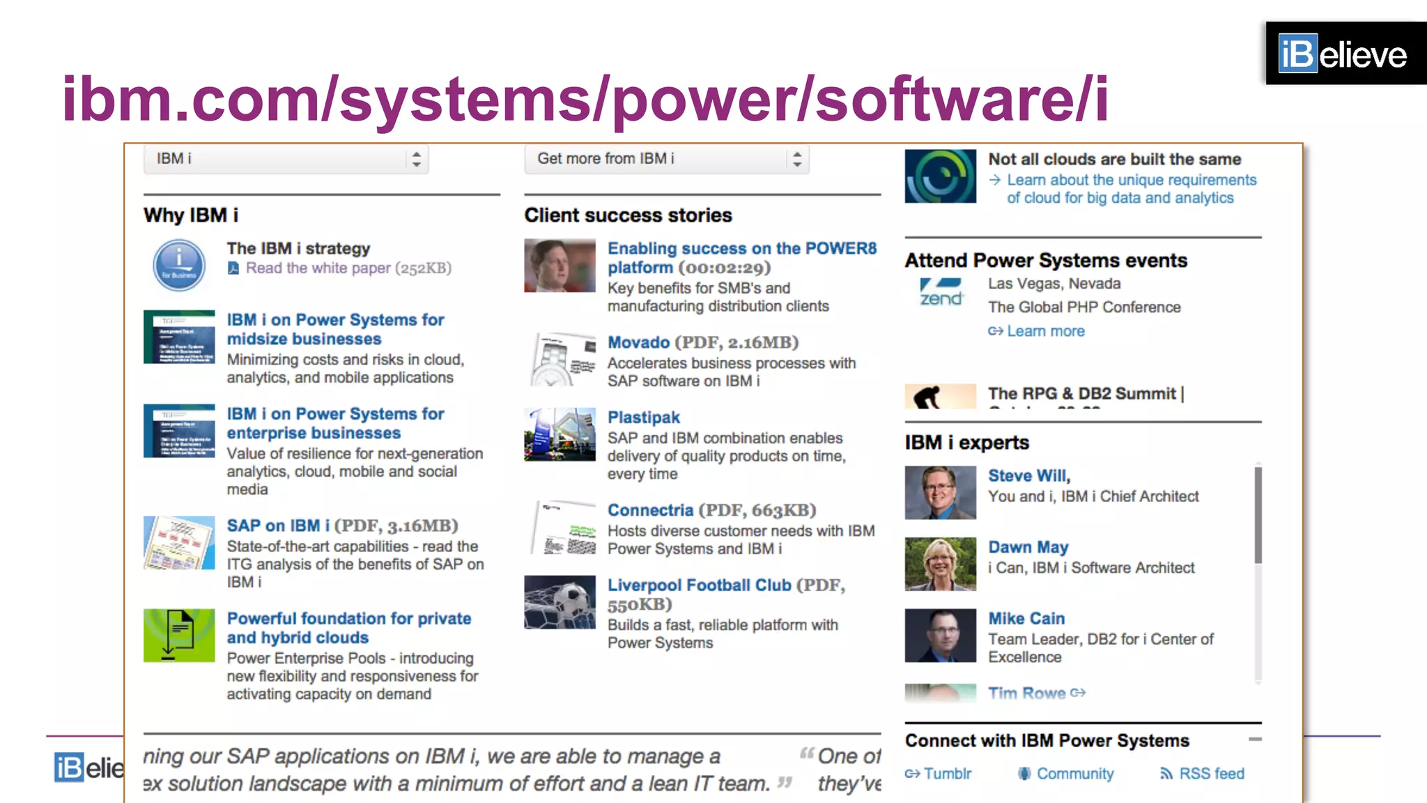
Task: Open Learn about the unique requirements of cloud
Action: pyautogui.click(x=1132, y=189)
